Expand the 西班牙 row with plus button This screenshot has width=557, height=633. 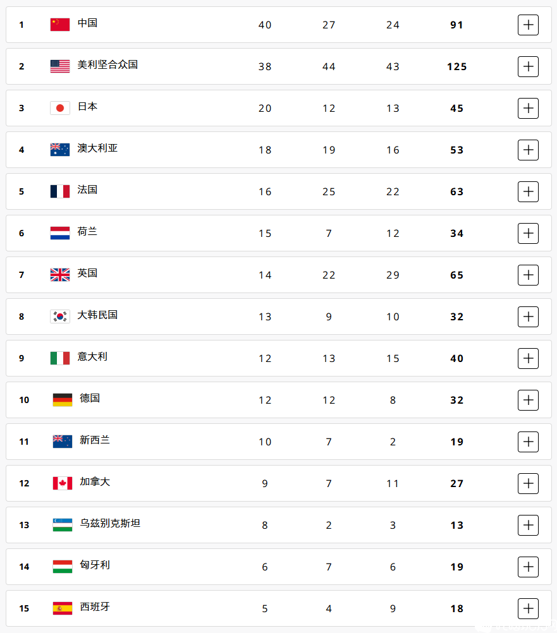528,608
